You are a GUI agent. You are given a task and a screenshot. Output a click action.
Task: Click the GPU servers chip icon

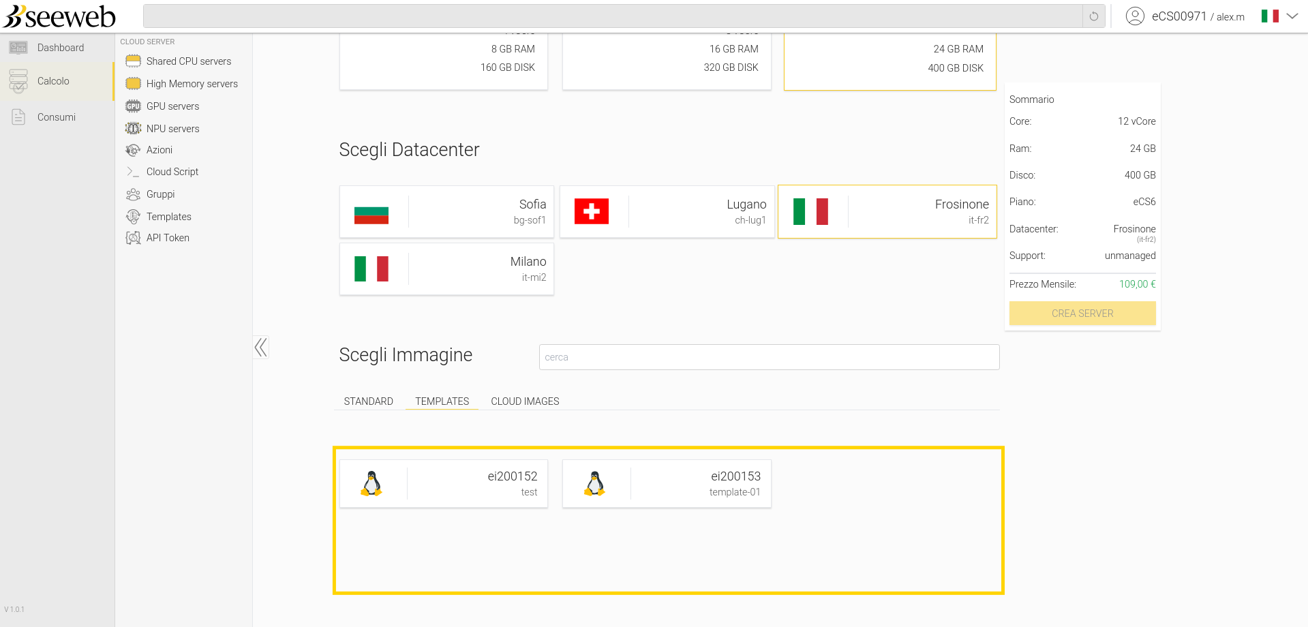coord(133,106)
